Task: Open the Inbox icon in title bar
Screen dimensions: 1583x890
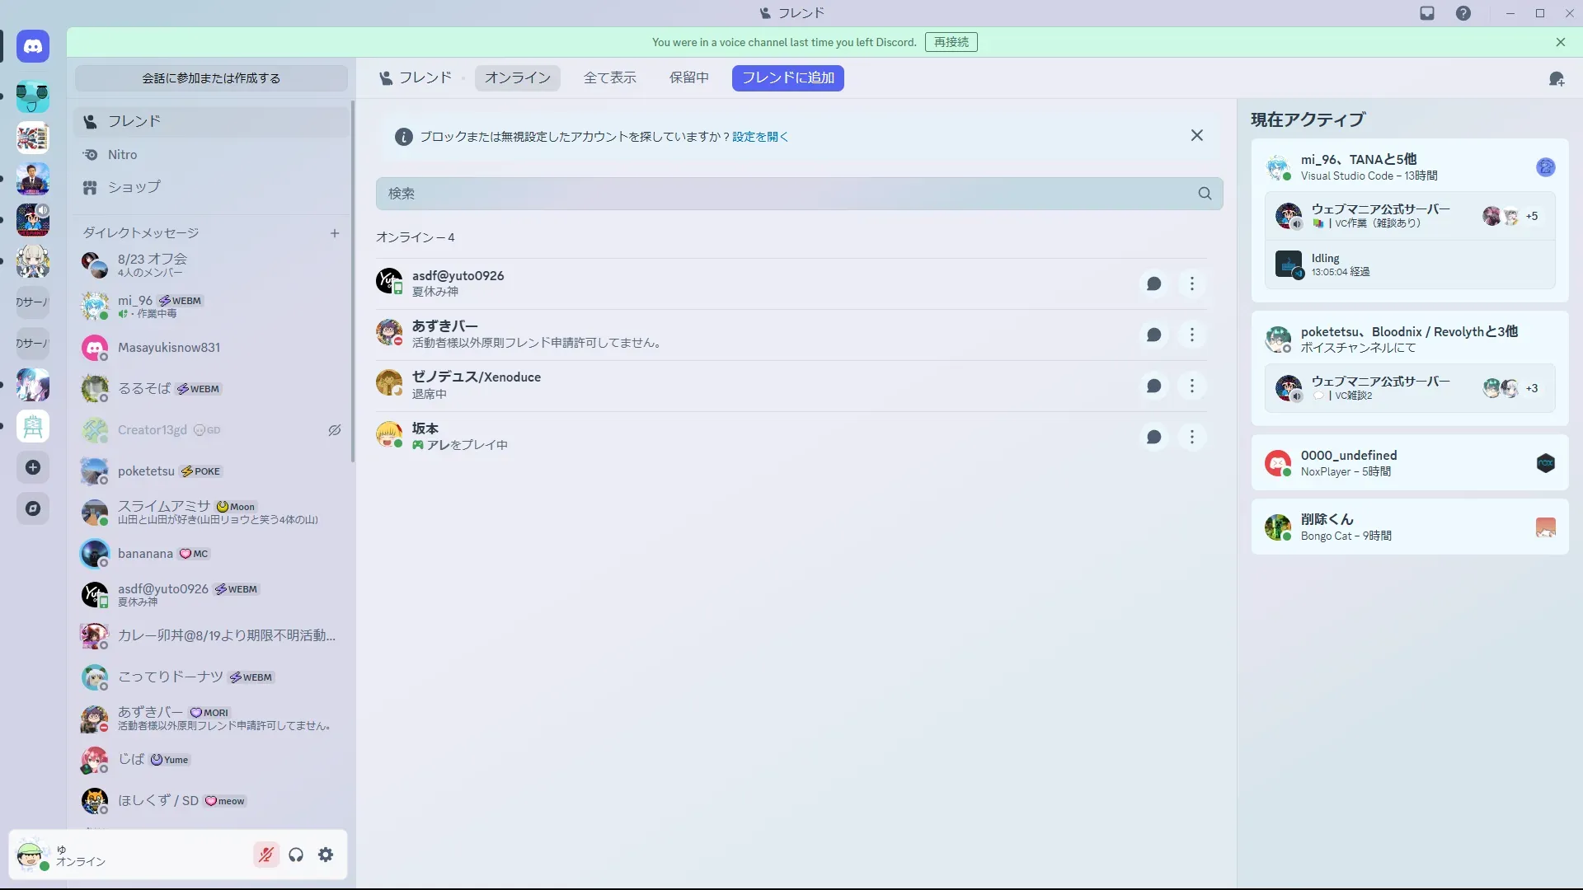Action: coord(1427,13)
